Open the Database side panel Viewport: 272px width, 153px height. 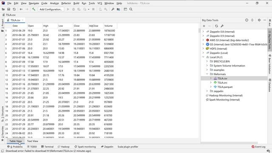[270, 85]
